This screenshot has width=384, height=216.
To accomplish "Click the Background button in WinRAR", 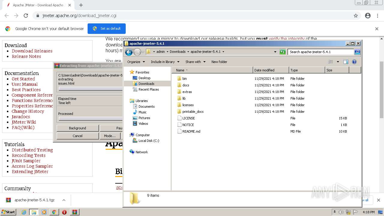I will [77, 128].
